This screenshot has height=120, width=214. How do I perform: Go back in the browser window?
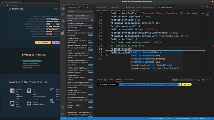pyautogui.click(x=2, y=5)
